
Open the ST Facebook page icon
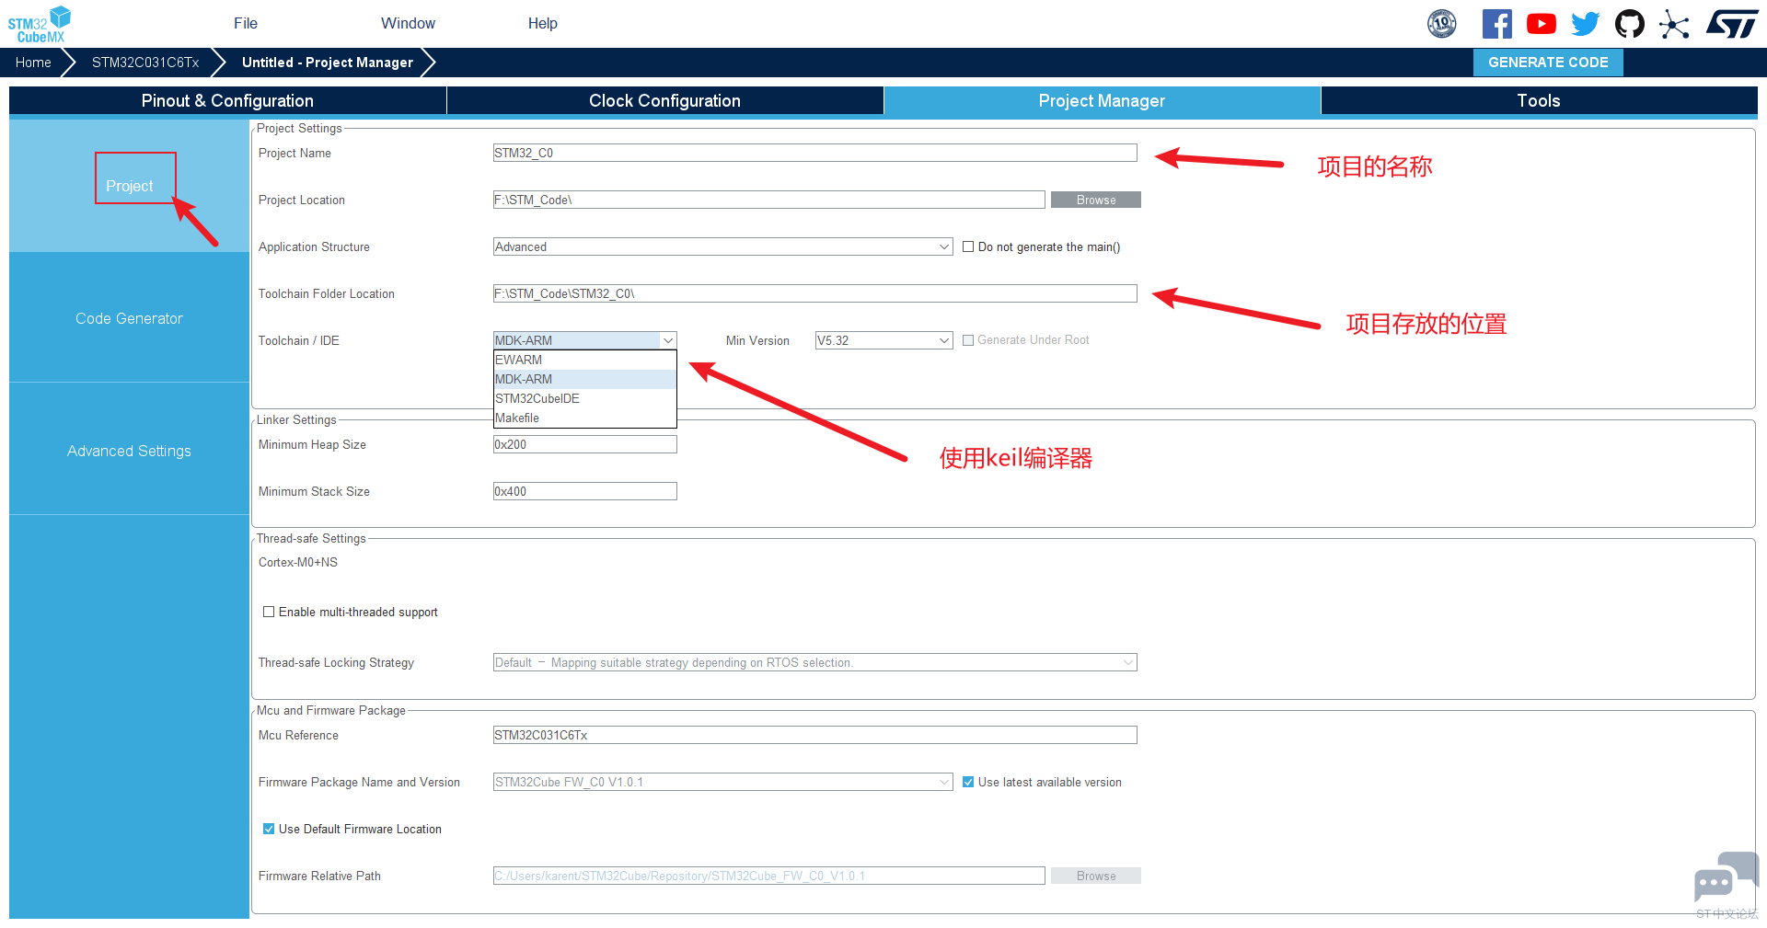pos(1497,24)
